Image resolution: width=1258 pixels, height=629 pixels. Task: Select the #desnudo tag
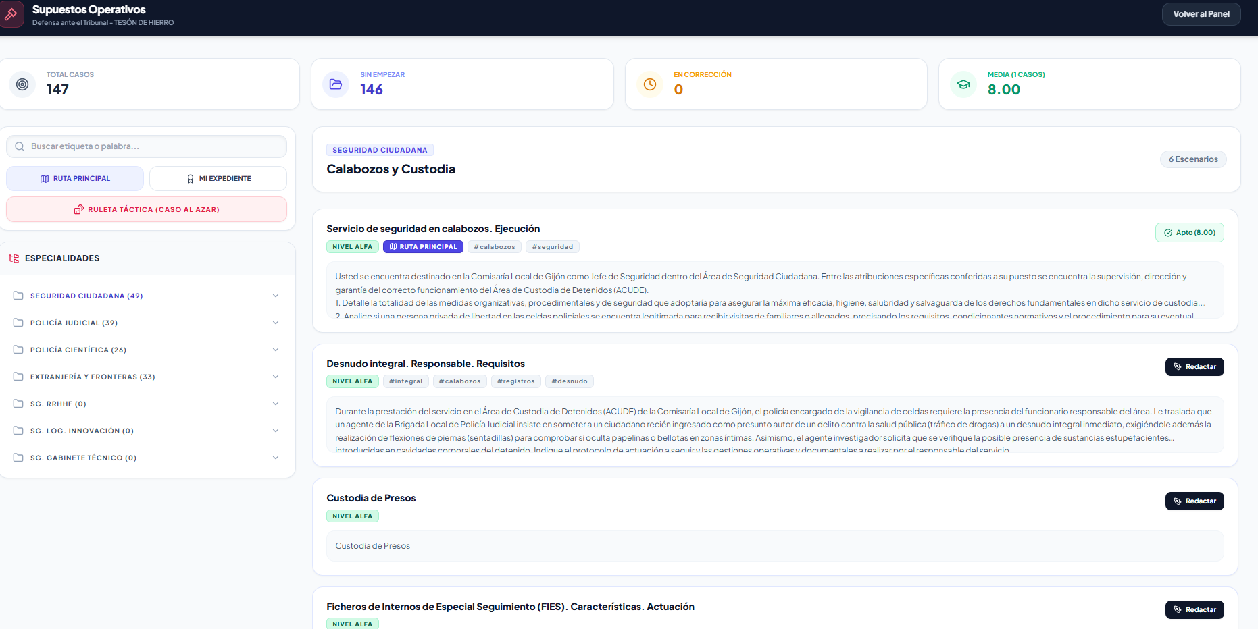[x=570, y=381]
